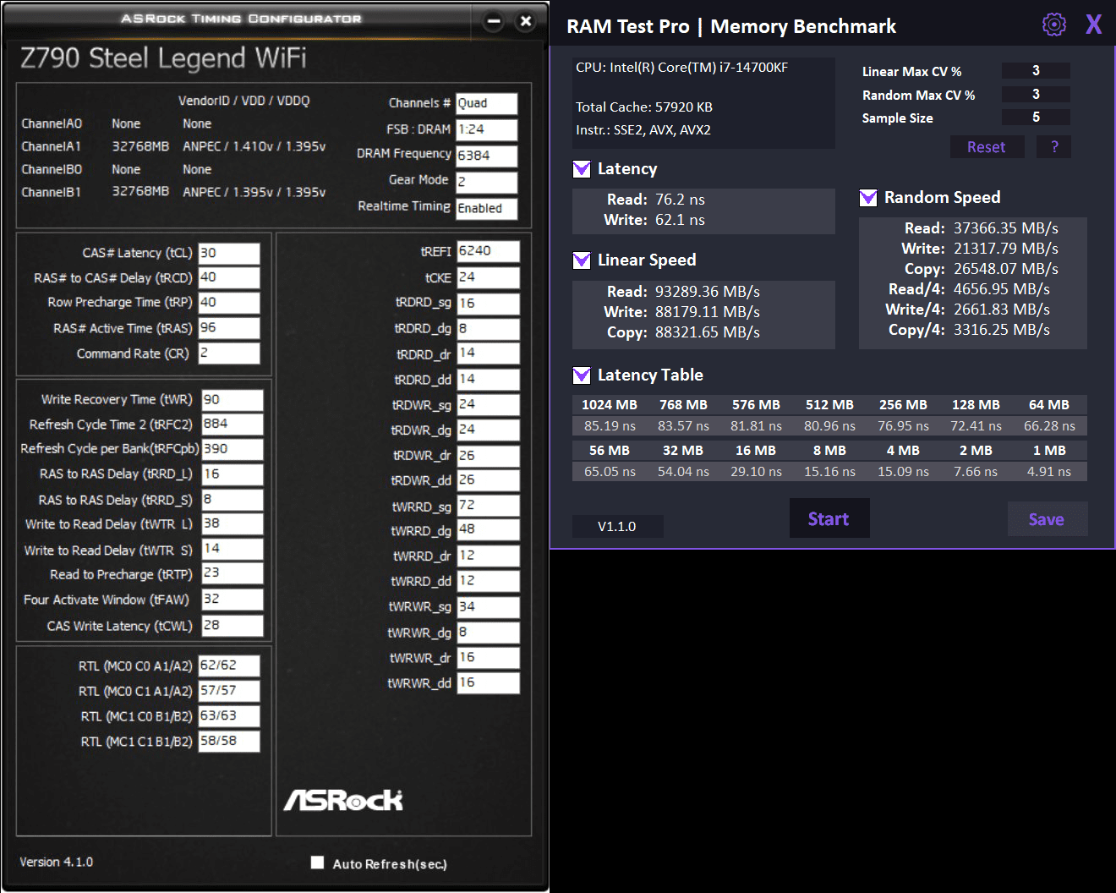Screen dimensions: 1116x893
Task: Click the V1.1.0 version label
Action: 617,527
